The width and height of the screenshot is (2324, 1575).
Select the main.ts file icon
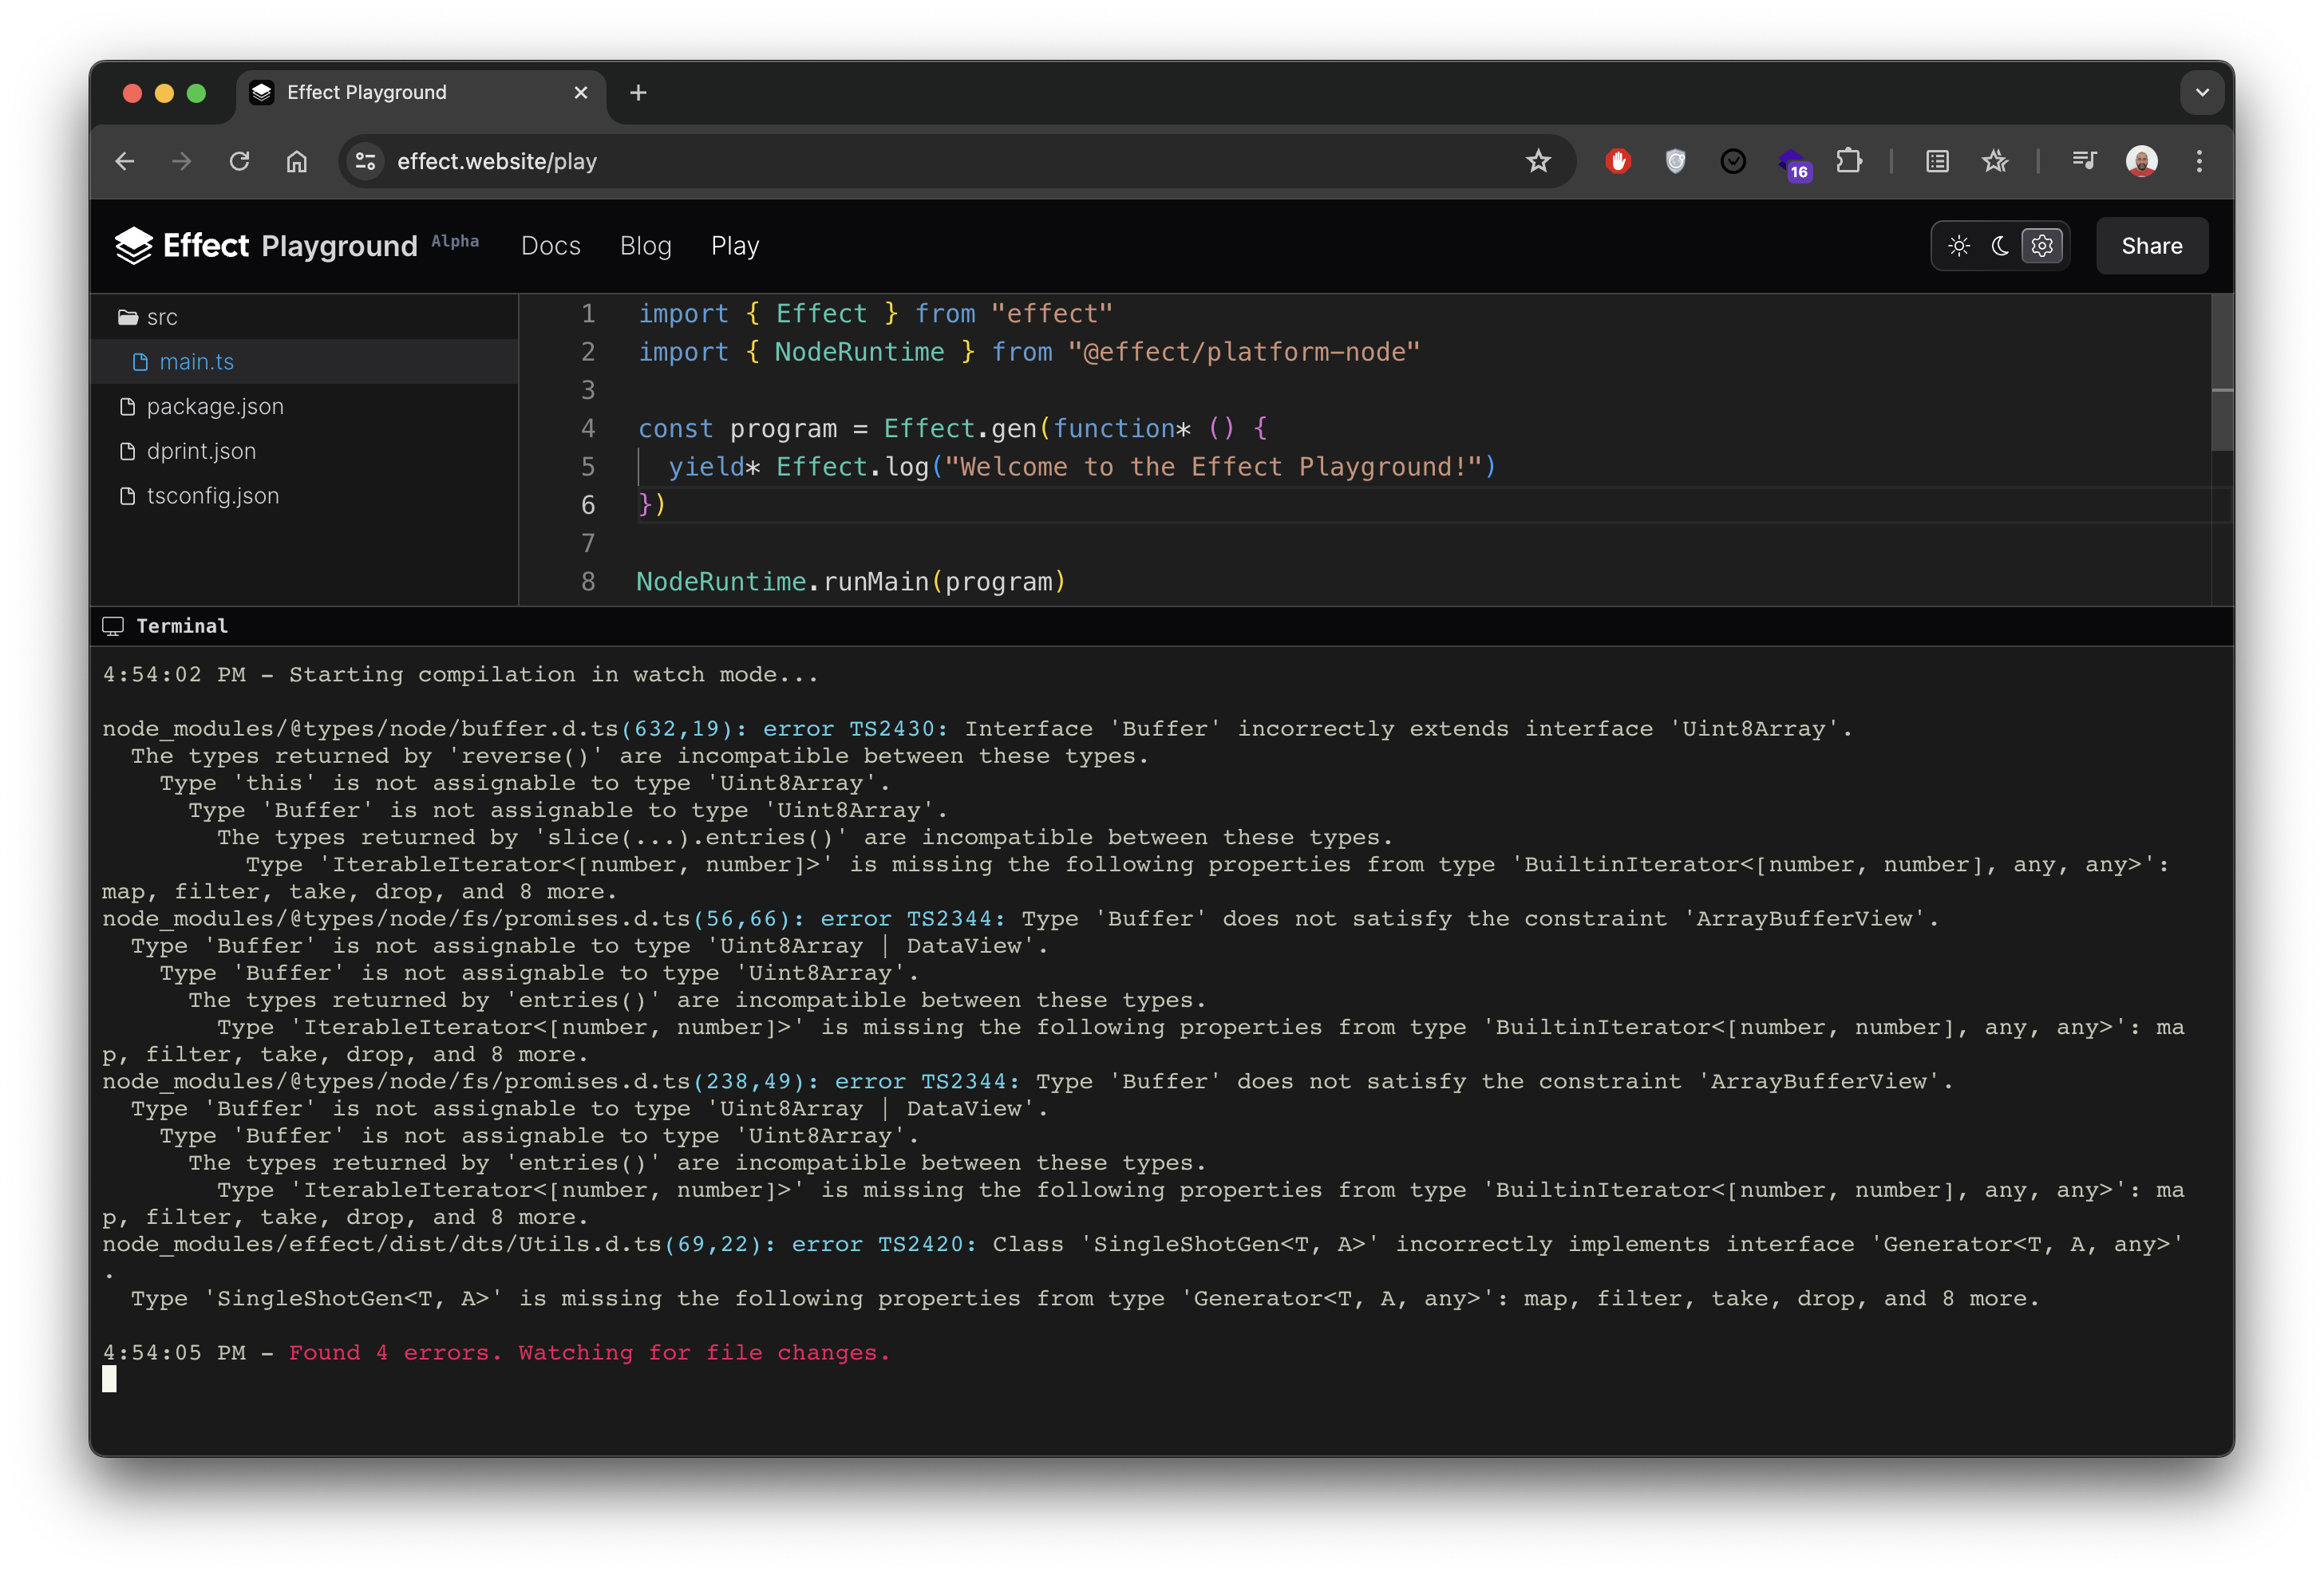140,362
